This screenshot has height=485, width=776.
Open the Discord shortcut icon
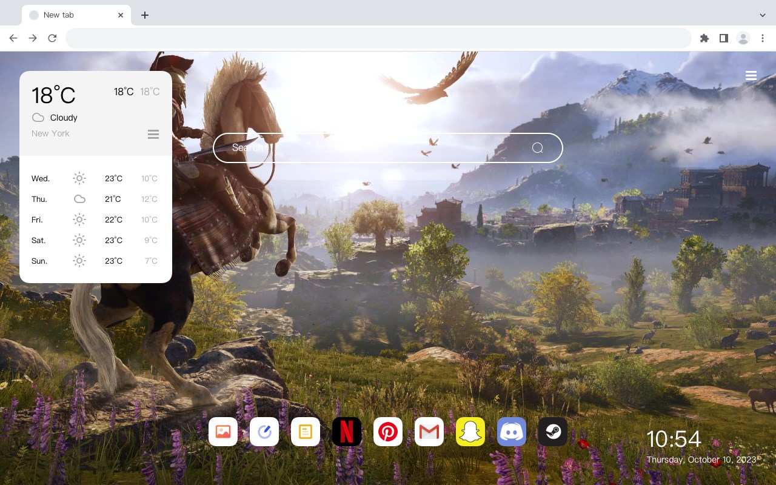[512, 432]
